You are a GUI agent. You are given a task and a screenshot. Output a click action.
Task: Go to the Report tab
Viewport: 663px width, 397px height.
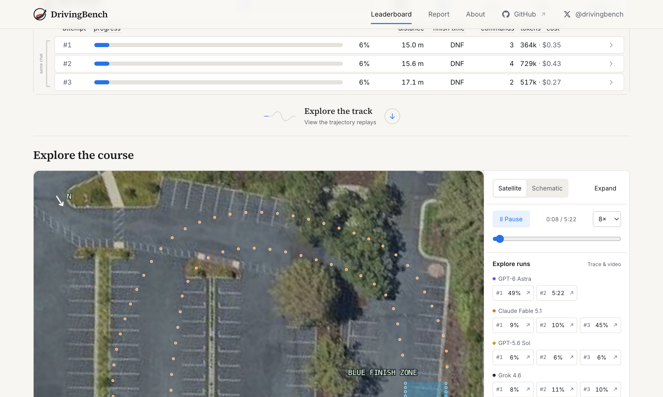coord(439,14)
